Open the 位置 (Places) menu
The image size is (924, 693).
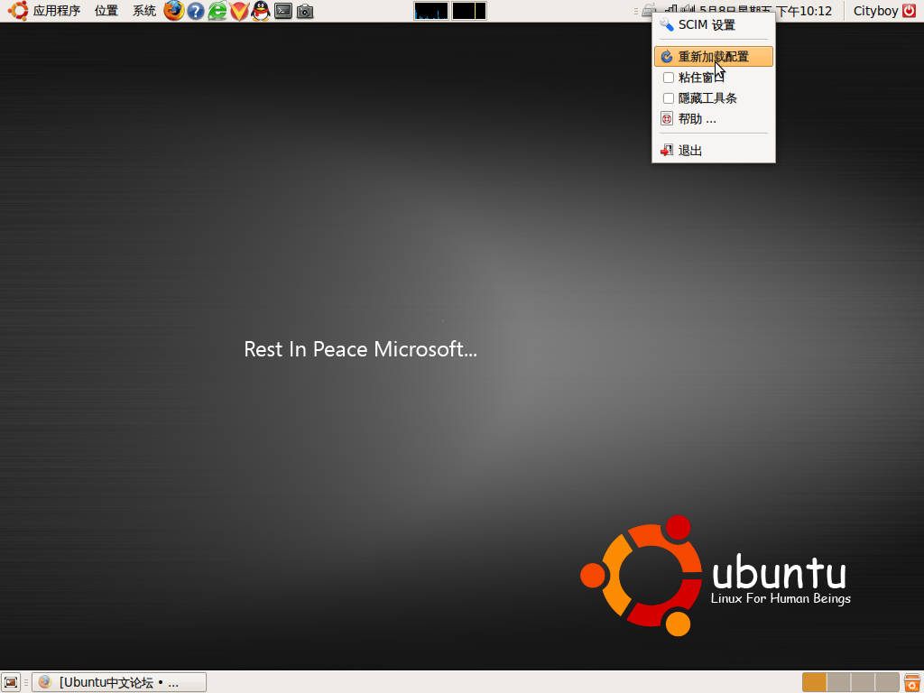point(106,11)
